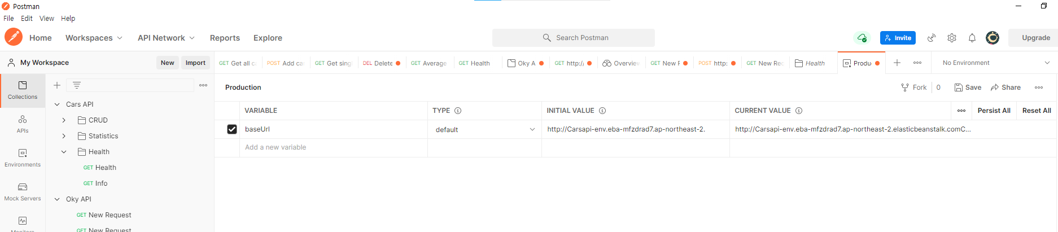Screen dimensions: 1058x232
Task: Click the Add a new variable field
Action: [333, 147]
